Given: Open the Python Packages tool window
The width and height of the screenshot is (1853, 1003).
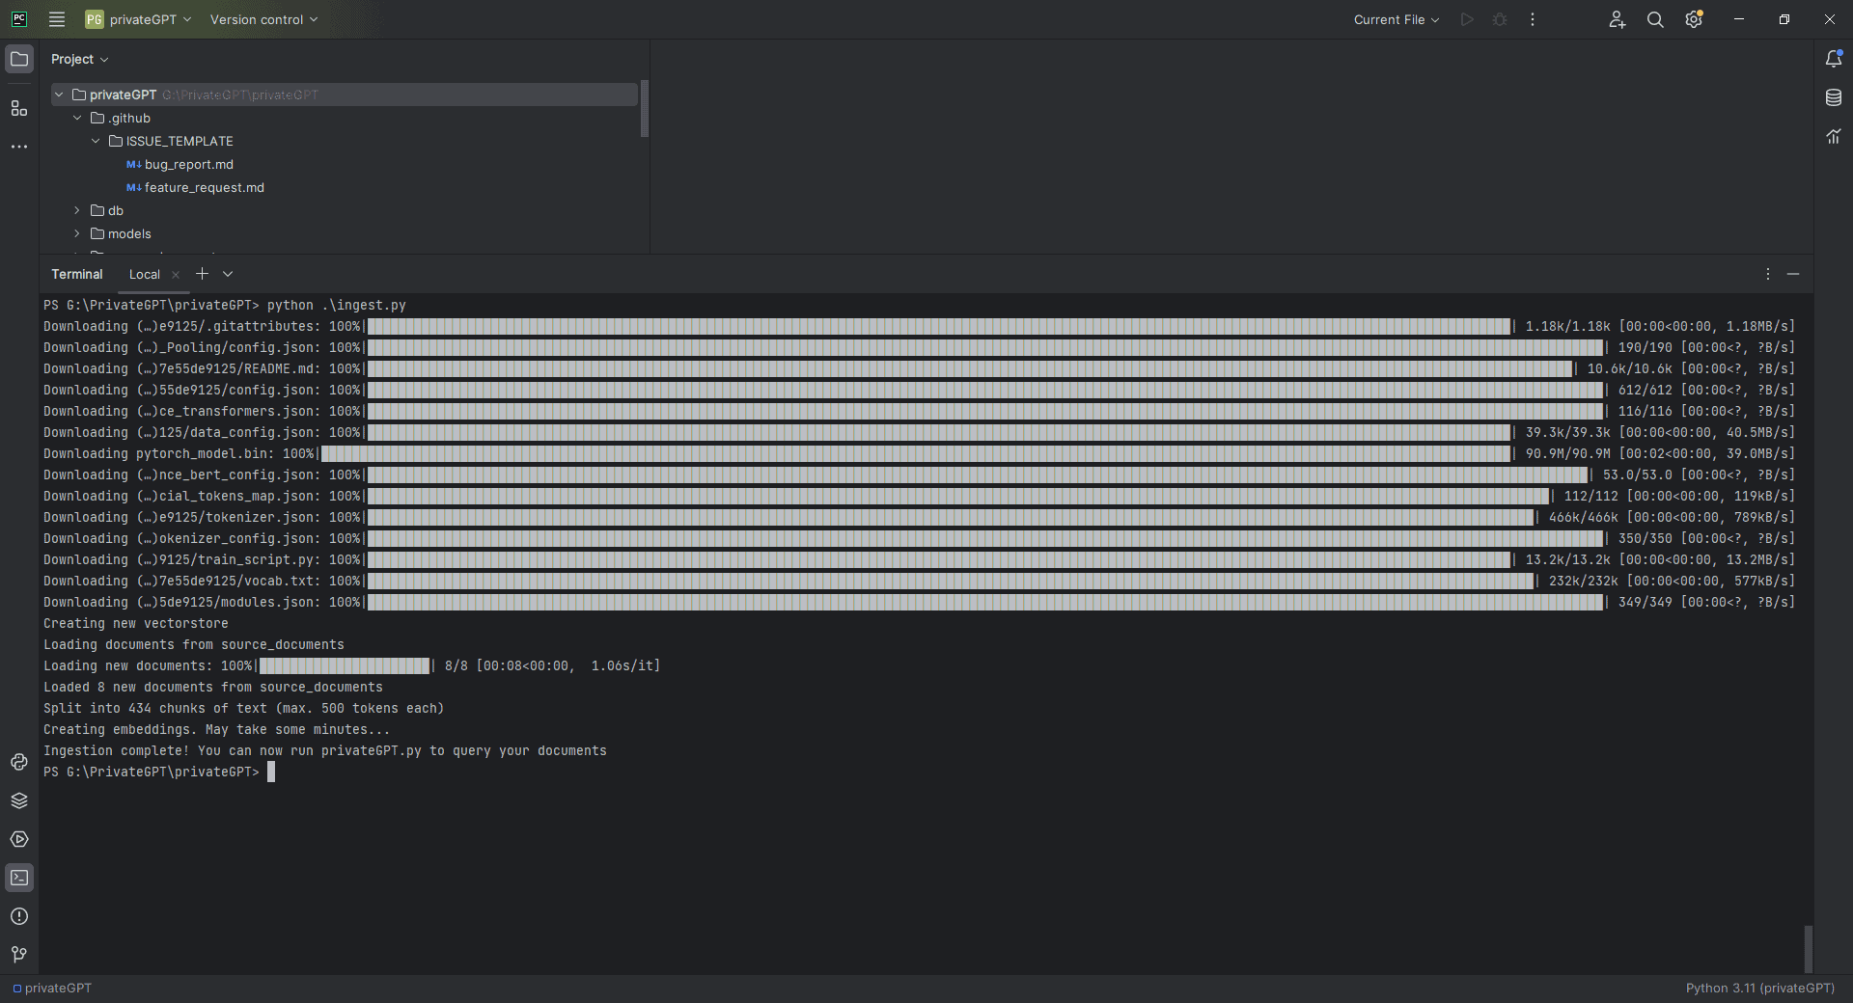Looking at the screenshot, I should pos(19,800).
